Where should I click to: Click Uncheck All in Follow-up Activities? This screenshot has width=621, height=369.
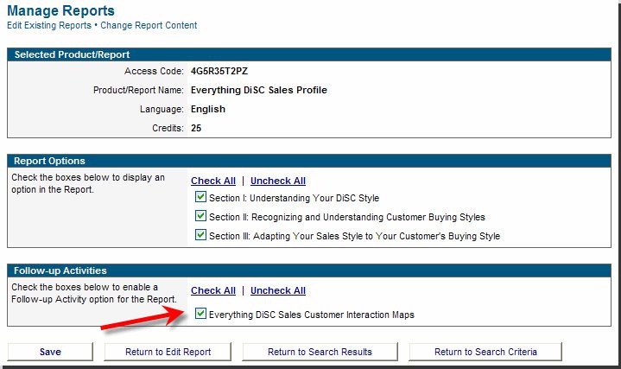click(278, 290)
